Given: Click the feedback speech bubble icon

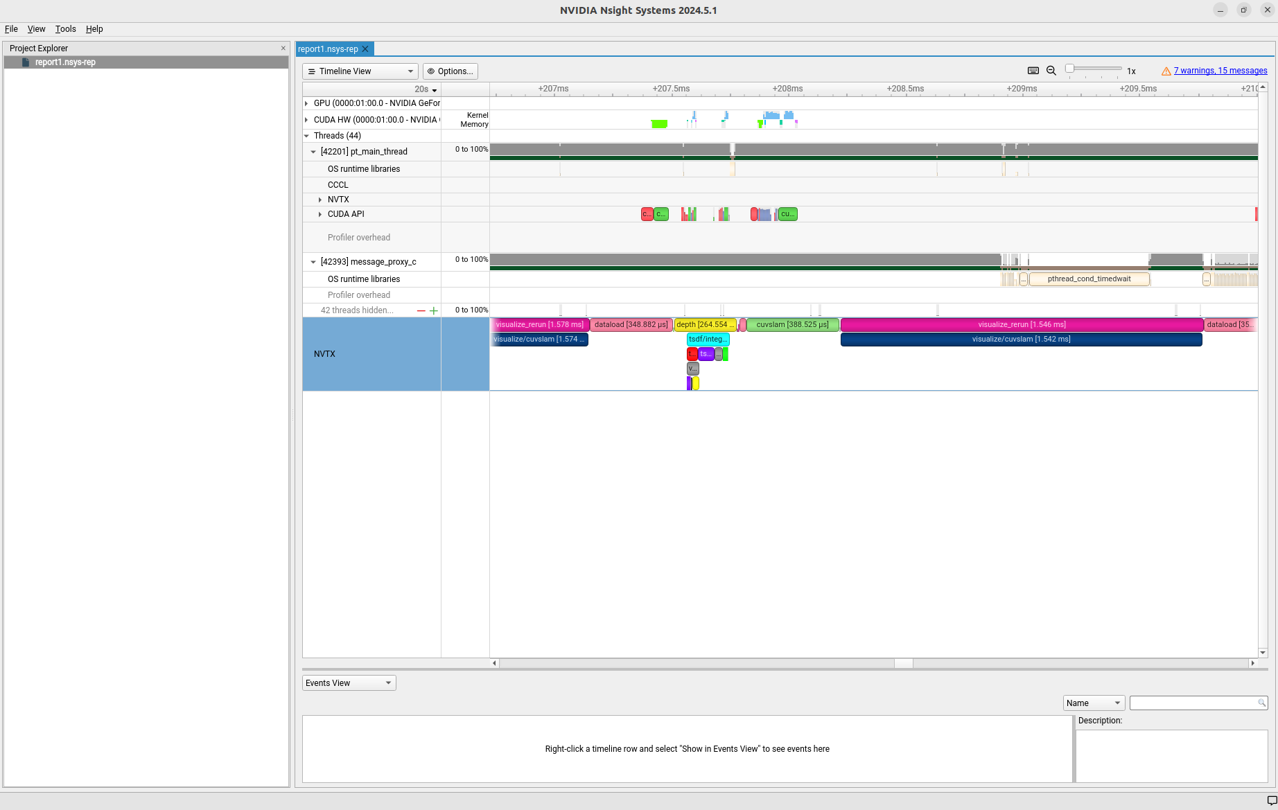Looking at the screenshot, I should tap(1272, 801).
